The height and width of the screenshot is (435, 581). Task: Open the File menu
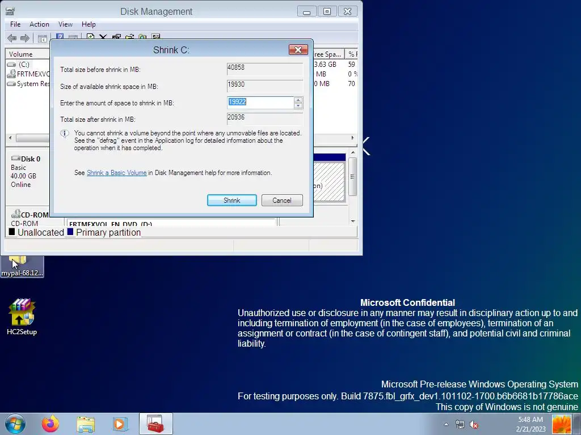[x=15, y=24]
